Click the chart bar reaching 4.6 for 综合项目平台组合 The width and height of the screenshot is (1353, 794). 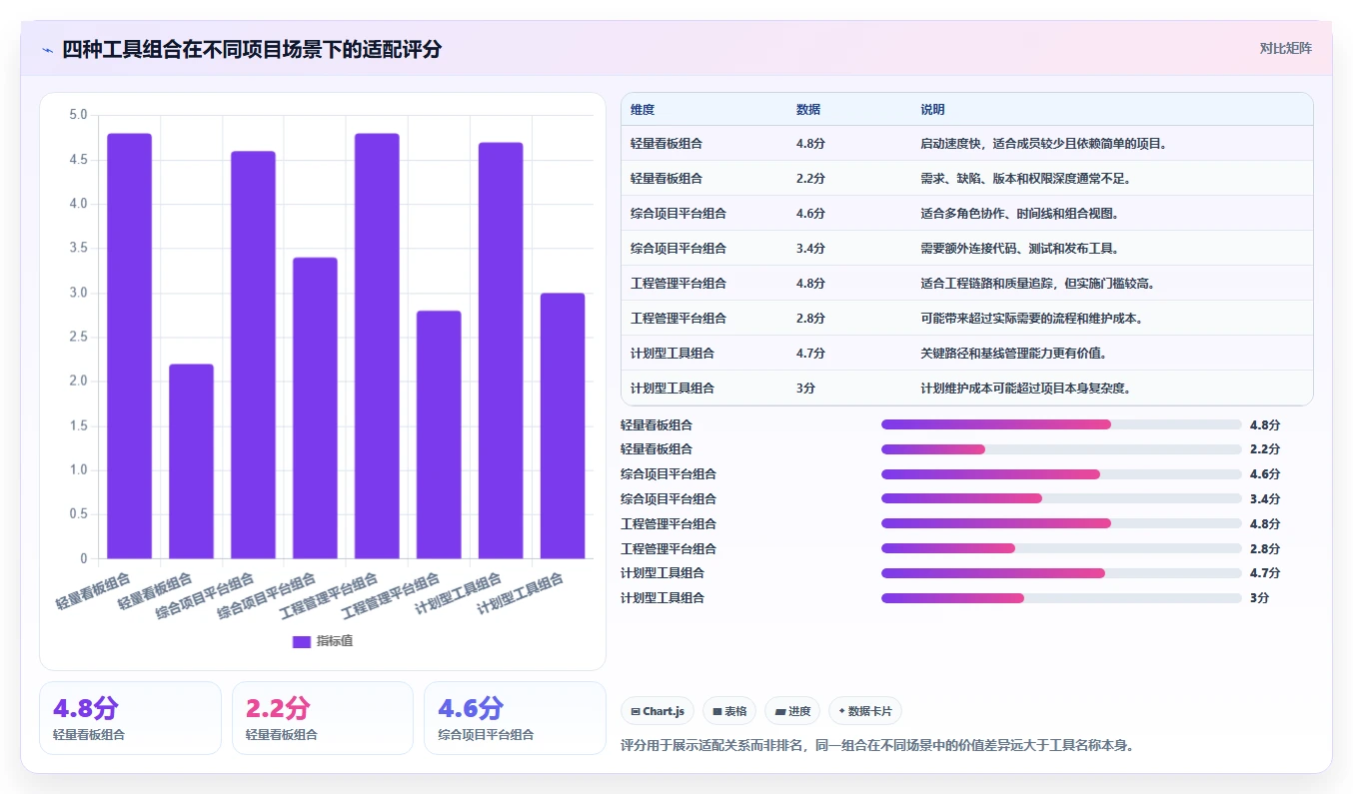coord(253,355)
